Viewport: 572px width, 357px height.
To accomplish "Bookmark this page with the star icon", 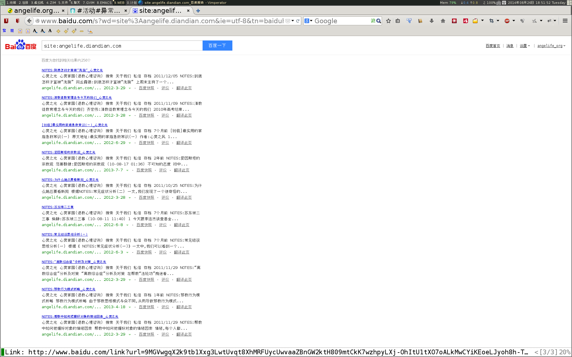I will [388, 21].
